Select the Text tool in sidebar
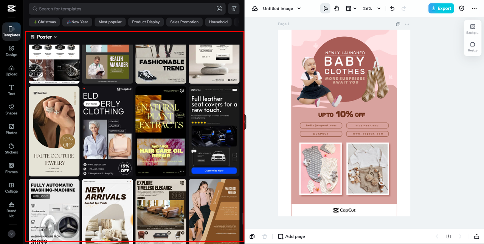Viewport: 484px width, 244px height. [x=11, y=90]
